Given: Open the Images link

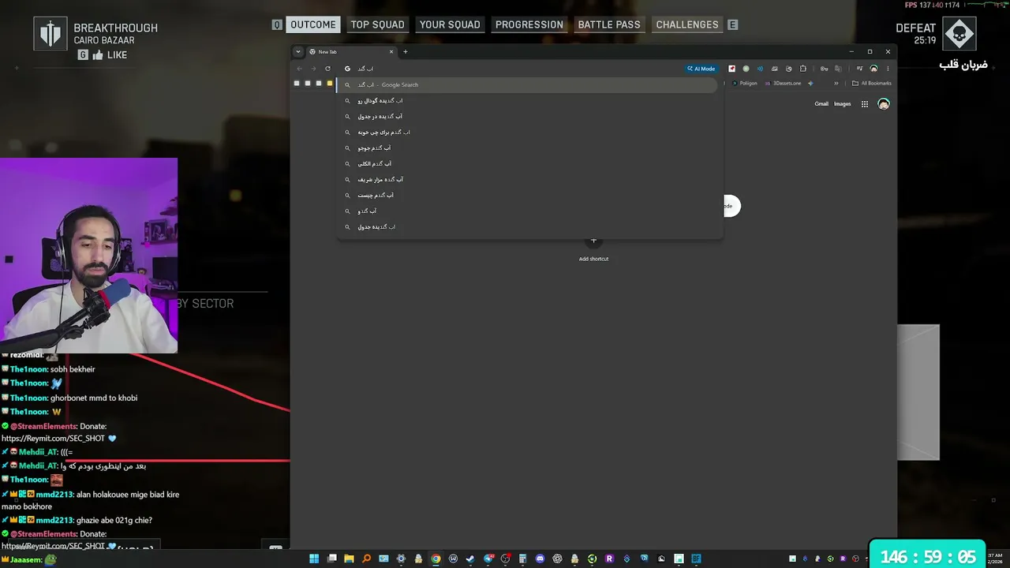Looking at the screenshot, I should [843, 104].
